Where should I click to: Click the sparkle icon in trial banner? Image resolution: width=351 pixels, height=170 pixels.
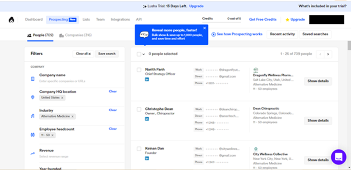tap(145, 7)
